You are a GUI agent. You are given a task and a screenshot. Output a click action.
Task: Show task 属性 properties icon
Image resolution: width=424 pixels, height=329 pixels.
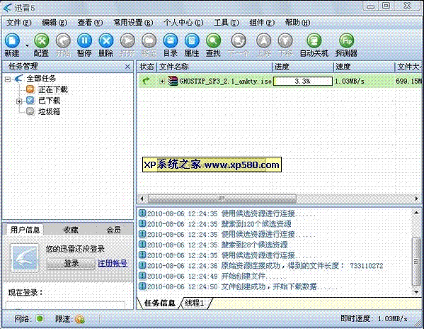click(x=192, y=41)
